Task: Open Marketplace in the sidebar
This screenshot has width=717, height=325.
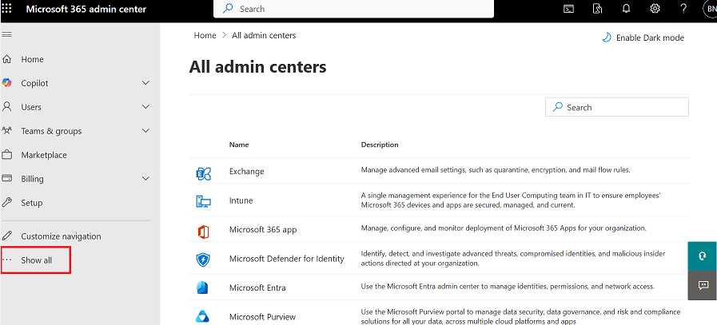Action: pos(44,155)
